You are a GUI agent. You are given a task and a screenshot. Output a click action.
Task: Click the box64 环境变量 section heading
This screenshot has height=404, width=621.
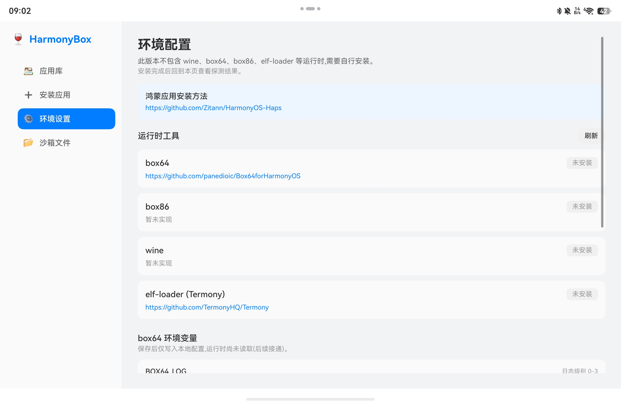[168, 338]
